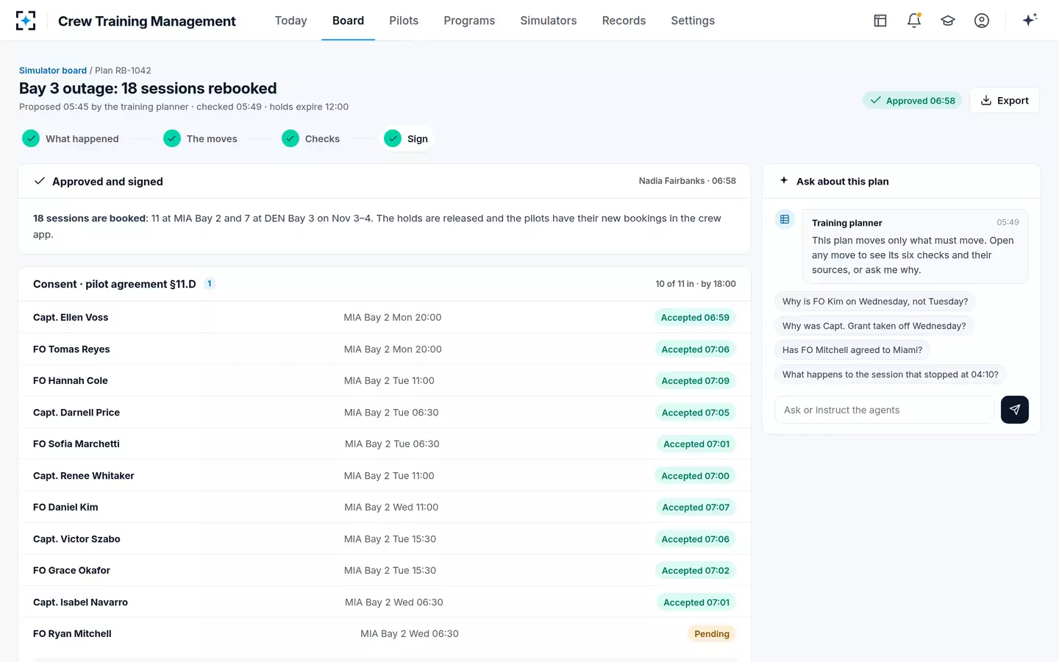
Task: Open the Pilots tab
Action: [x=404, y=21]
